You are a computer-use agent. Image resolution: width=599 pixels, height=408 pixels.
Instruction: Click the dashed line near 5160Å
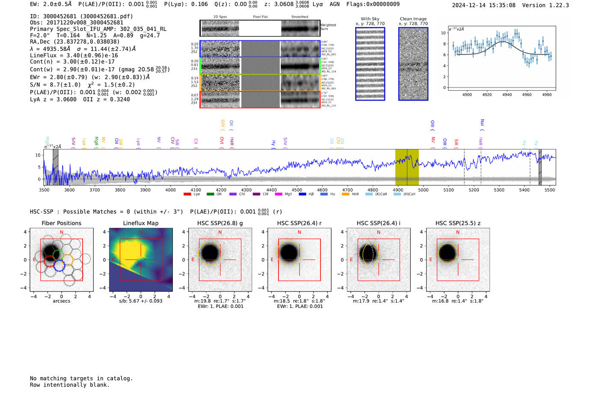point(464,167)
